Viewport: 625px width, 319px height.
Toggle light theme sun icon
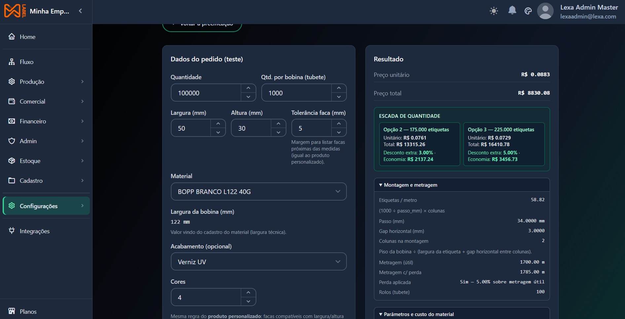494,11
